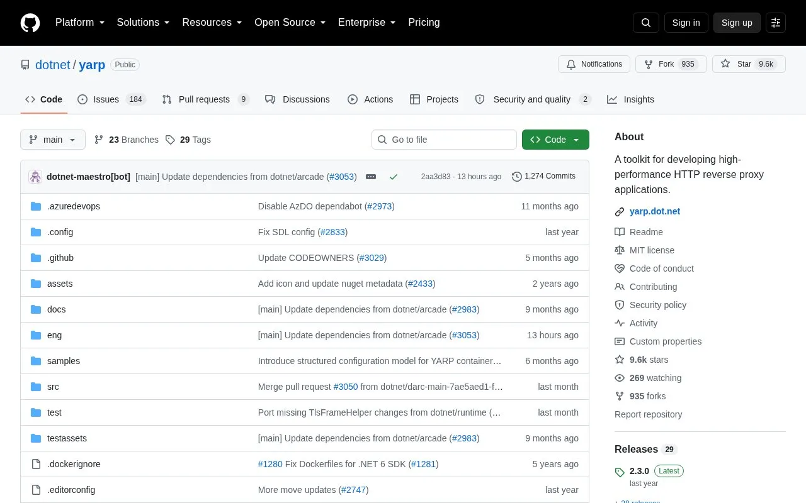Viewport: 806px width, 503px height.
Task: Click the history clock icon near Commits
Action: [517, 177]
